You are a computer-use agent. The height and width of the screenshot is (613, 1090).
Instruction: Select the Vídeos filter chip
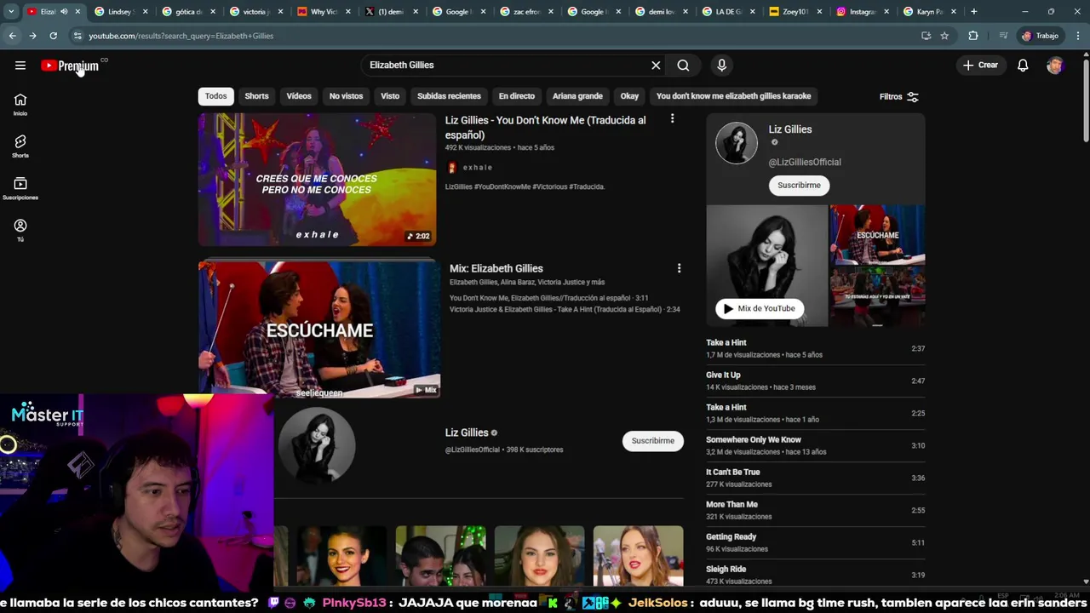point(299,96)
